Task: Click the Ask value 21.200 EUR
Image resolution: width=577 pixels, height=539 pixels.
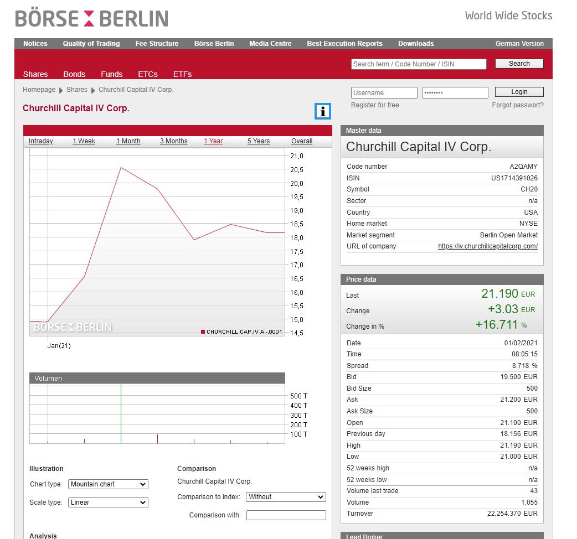Action: coord(519,400)
